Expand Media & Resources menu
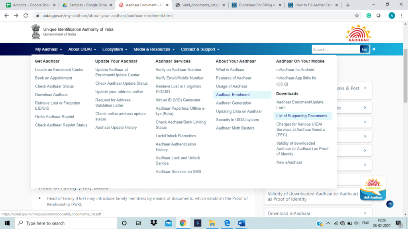Image resolution: width=408 pixels, height=229 pixels. coord(154,49)
